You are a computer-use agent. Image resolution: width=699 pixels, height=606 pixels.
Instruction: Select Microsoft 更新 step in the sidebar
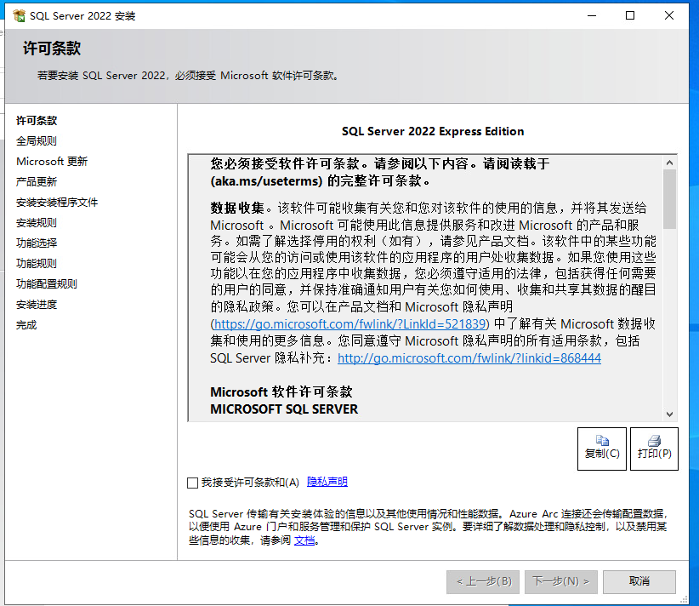coord(52,162)
